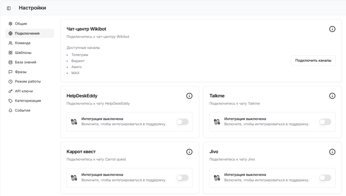Image resolution: width=346 pixels, height=196 pixels.
Task: Select Подключения in the sidebar
Action: point(30,33)
